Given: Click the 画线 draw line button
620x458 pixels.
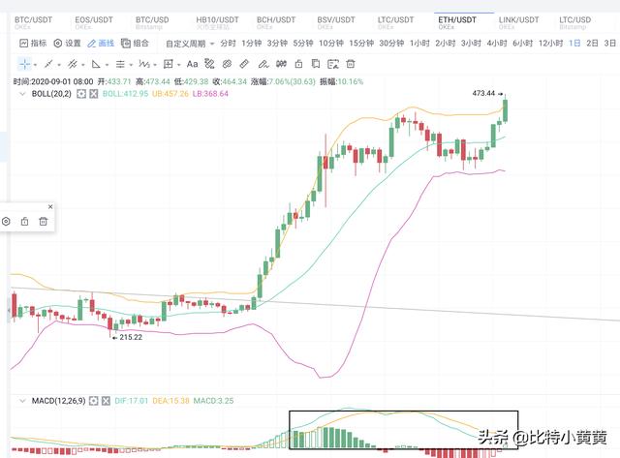Looking at the screenshot, I should [101, 43].
